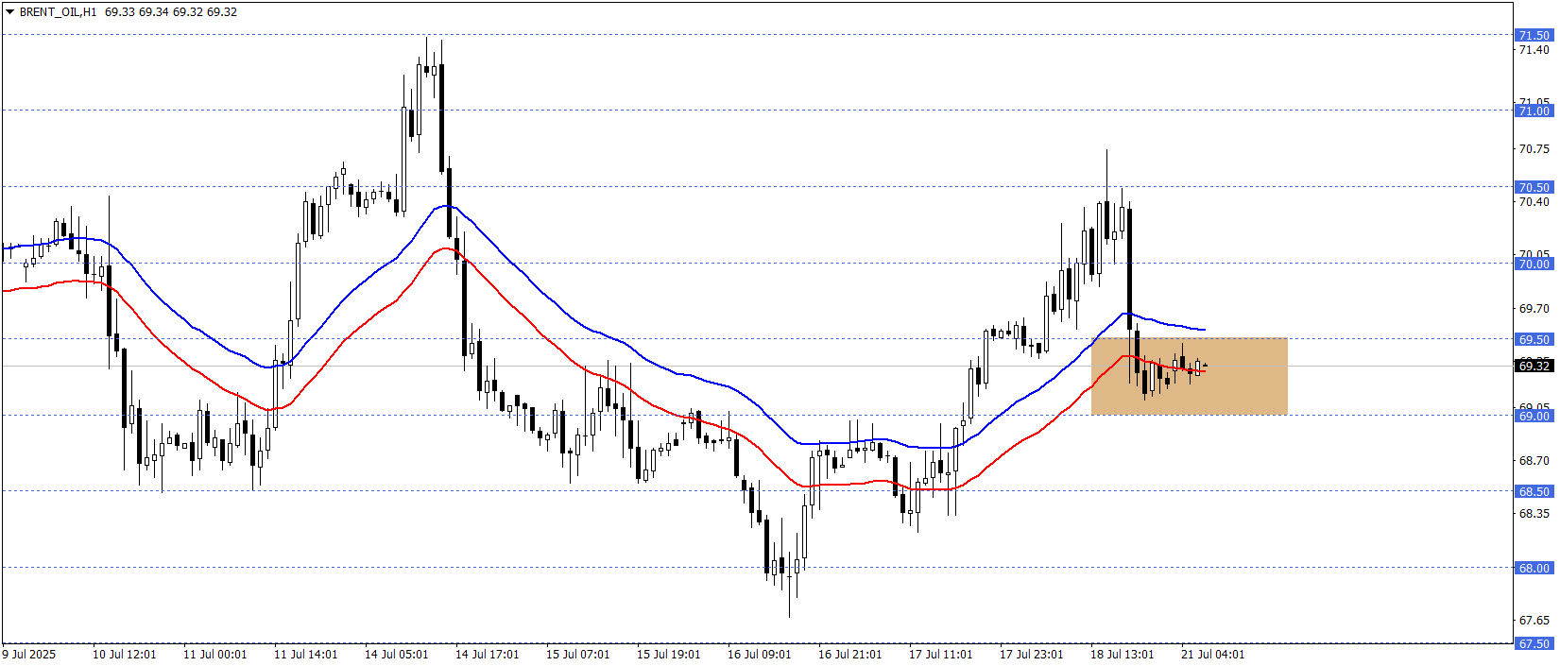Click the highlighted 67.50 level label
The image size is (1560, 666).
[x=1534, y=643]
